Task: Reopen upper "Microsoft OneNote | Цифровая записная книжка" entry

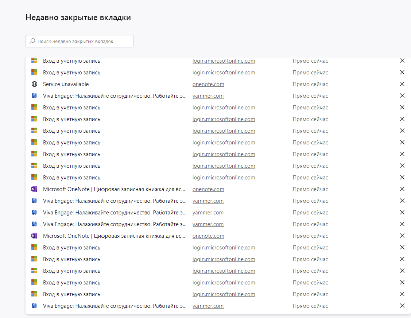Action: [114, 189]
